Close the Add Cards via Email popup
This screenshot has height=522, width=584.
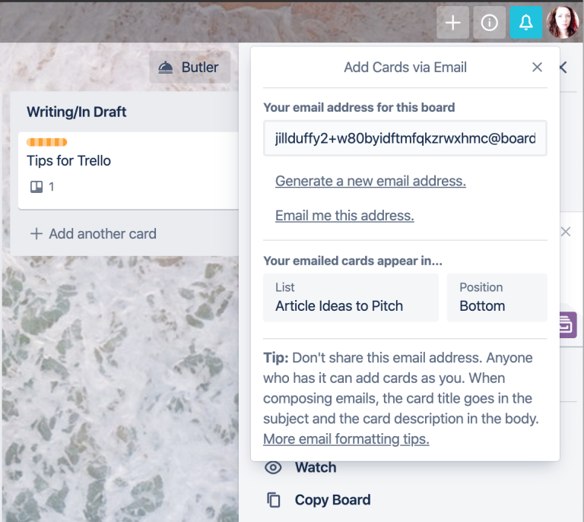point(537,68)
